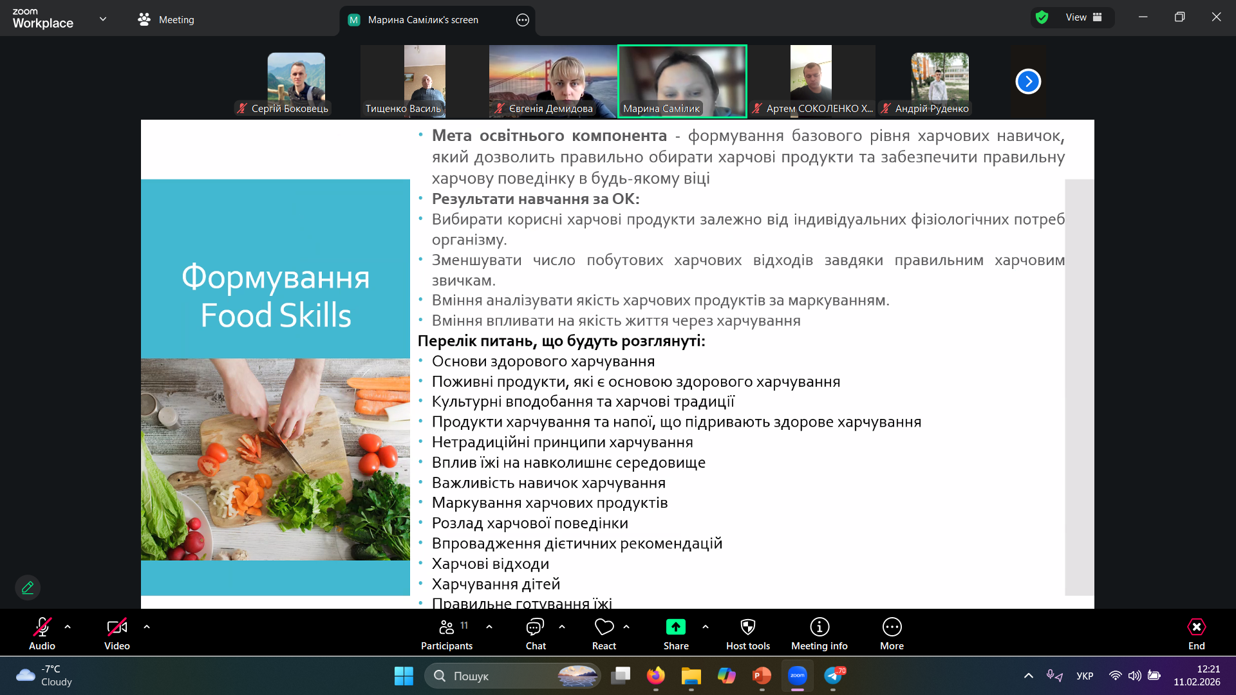Click the green encryption shield icon

tap(1042, 17)
